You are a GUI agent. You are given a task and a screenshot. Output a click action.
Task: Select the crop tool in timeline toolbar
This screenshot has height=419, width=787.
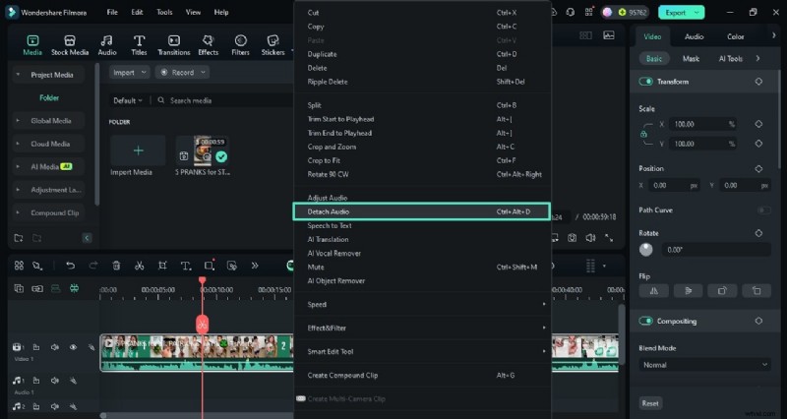click(162, 266)
